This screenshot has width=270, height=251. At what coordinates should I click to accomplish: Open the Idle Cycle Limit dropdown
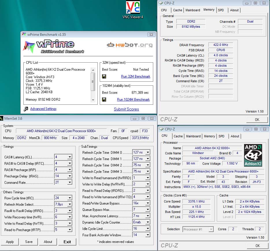pos(148,229)
